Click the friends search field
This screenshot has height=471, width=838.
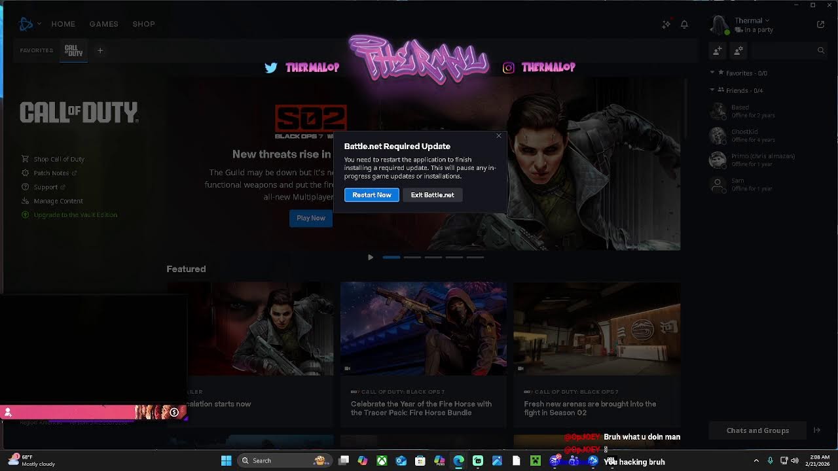[789, 50]
